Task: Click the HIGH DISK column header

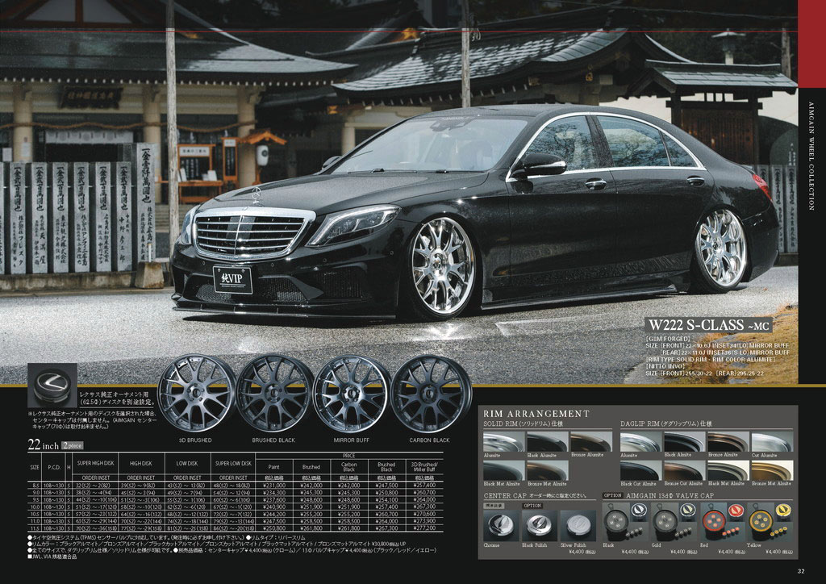Action: click(141, 463)
